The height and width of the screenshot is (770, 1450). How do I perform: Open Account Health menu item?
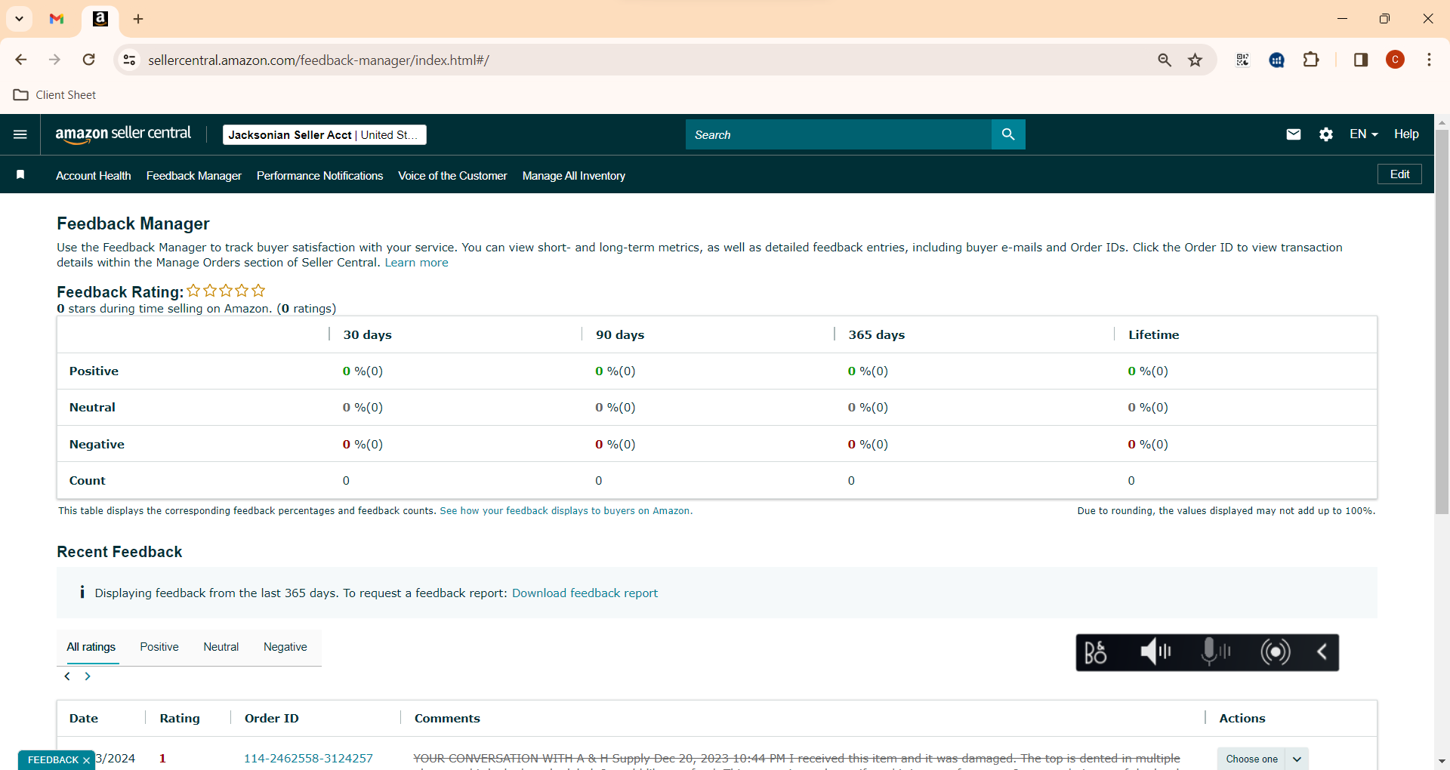(x=94, y=176)
